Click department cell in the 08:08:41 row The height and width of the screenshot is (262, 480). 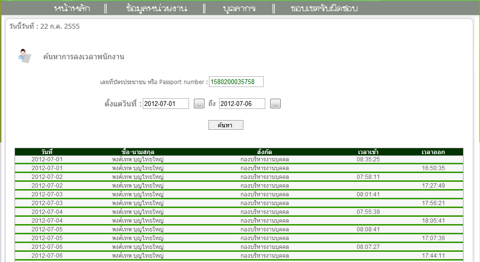(x=264, y=229)
